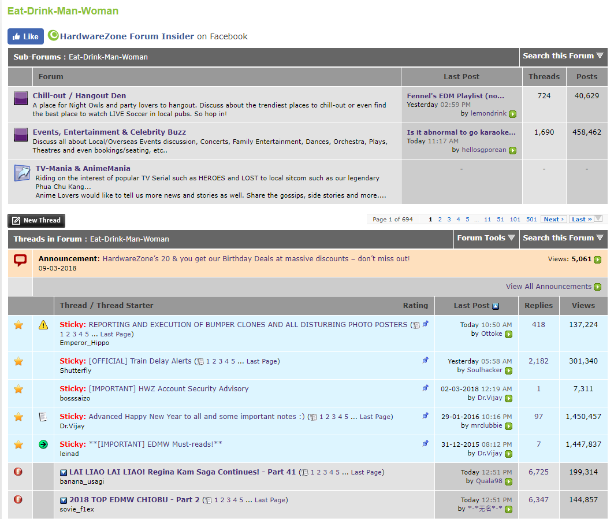Click View All Announcements link
This screenshot has height=519, width=614.
tap(549, 287)
